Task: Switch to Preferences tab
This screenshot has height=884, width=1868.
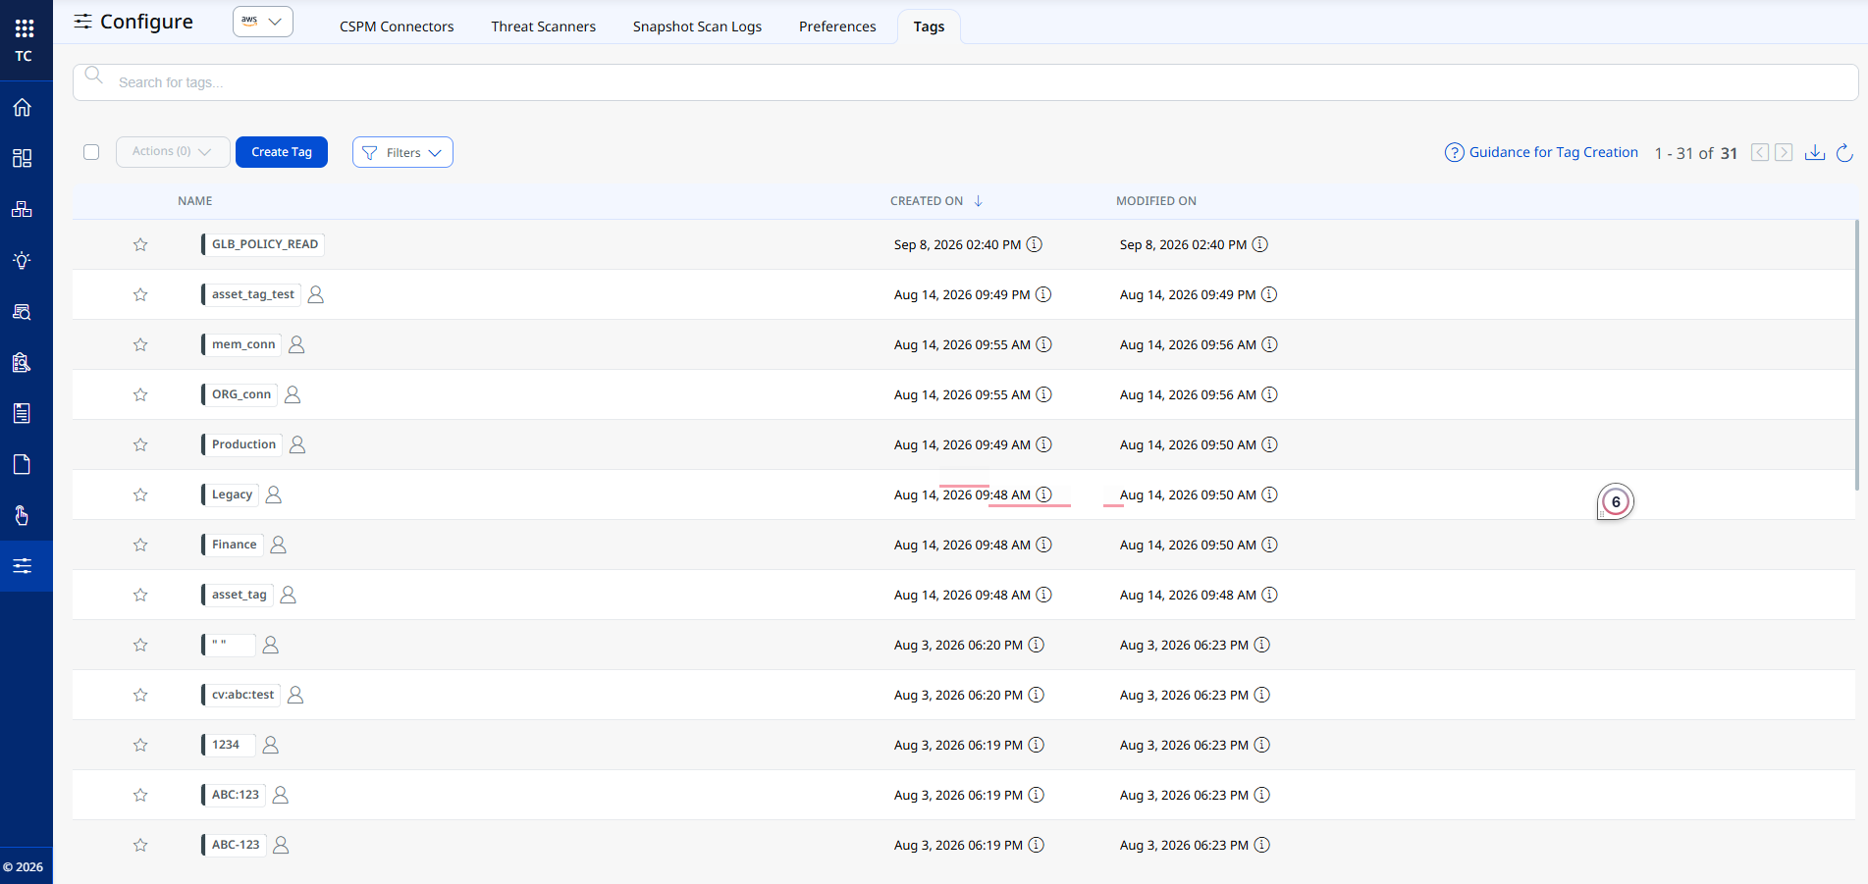Action: click(x=837, y=26)
